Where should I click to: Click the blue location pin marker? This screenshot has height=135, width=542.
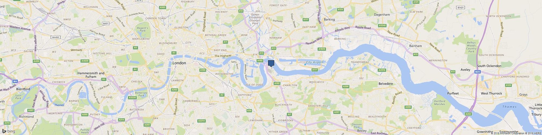271,63
